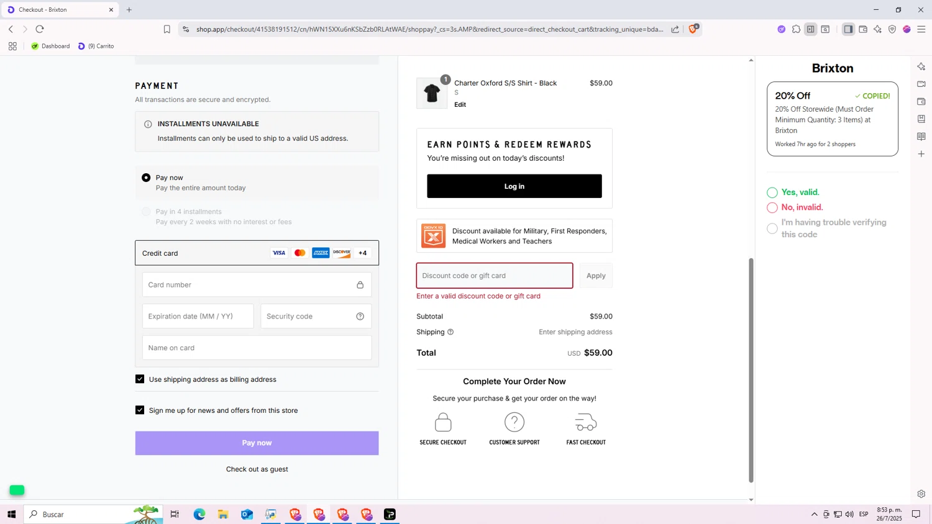Click the address bar URL
The image size is (932, 524).
pos(429,29)
